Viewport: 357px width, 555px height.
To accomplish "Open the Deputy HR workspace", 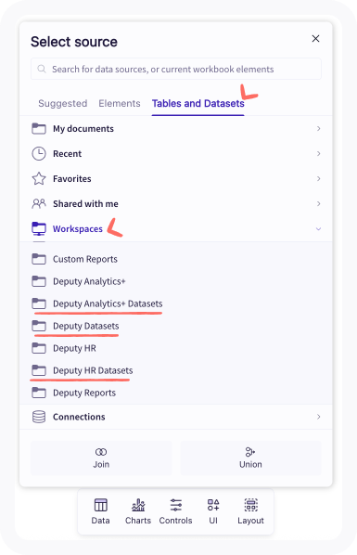I will [74, 348].
